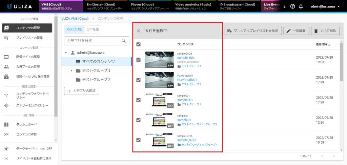
Task: Sort by the registration date (登録日時) arrow
Action: pyautogui.click(x=329, y=44)
